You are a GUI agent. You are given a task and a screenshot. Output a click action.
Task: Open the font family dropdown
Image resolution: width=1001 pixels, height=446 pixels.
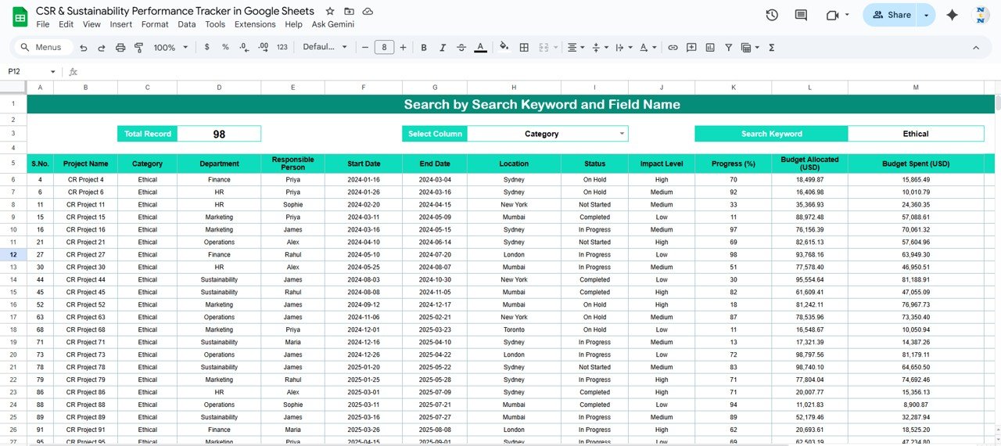coord(325,48)
